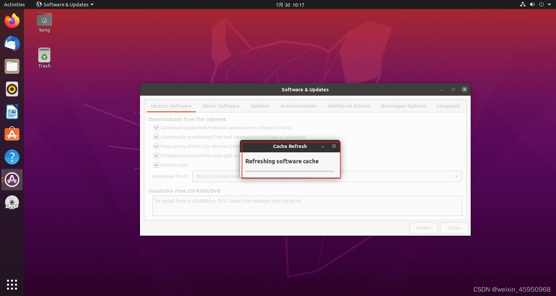Click the Installable from CD-ROM/DVD heading
This screenshot has width=556, height=296.
(184, 191)
